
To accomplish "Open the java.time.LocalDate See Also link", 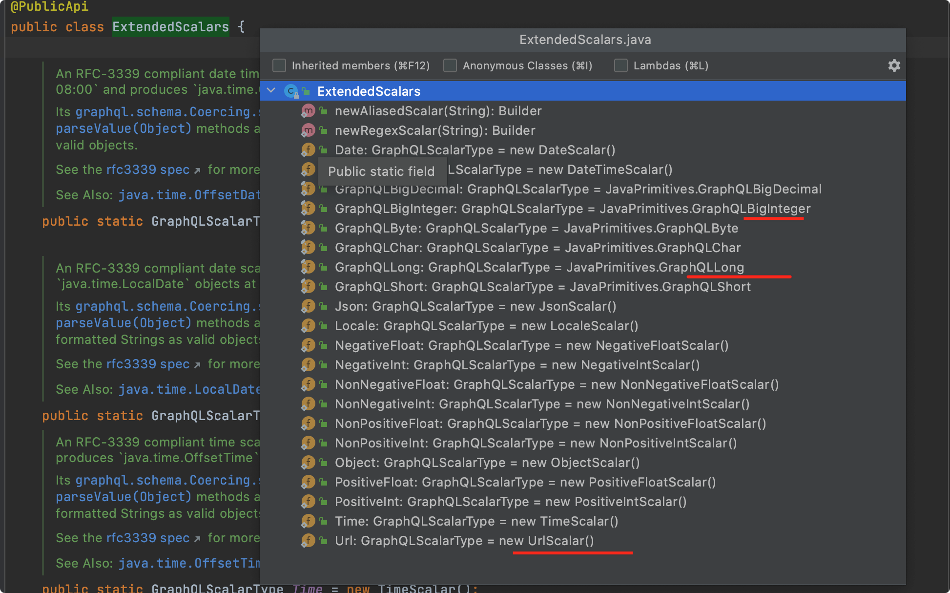I will [189, 389].
